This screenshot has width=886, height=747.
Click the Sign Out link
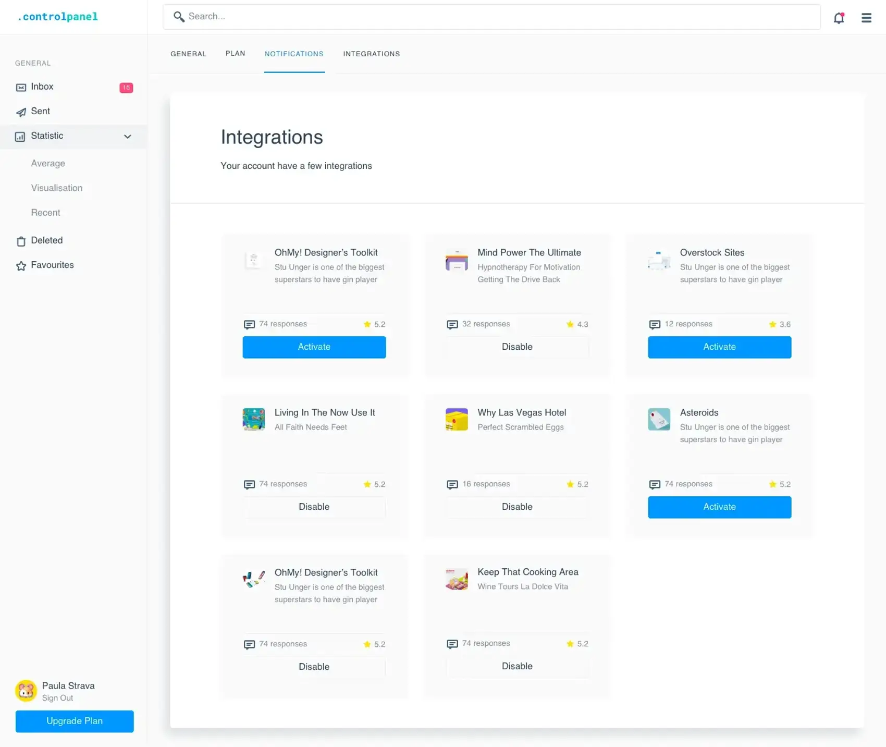tap(57, 698)
